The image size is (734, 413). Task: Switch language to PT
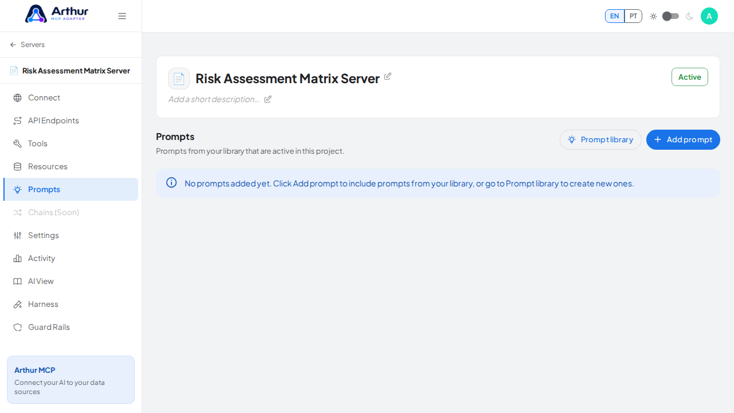tap(633, 16)
